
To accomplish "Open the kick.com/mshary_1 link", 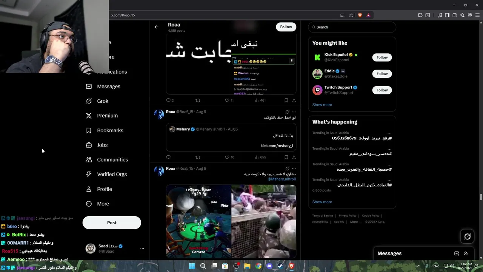I will pos(277,146).
